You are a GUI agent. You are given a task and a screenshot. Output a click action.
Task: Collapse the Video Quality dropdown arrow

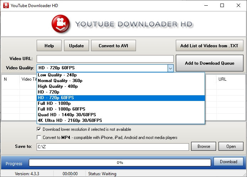click(x=170, y=68)
